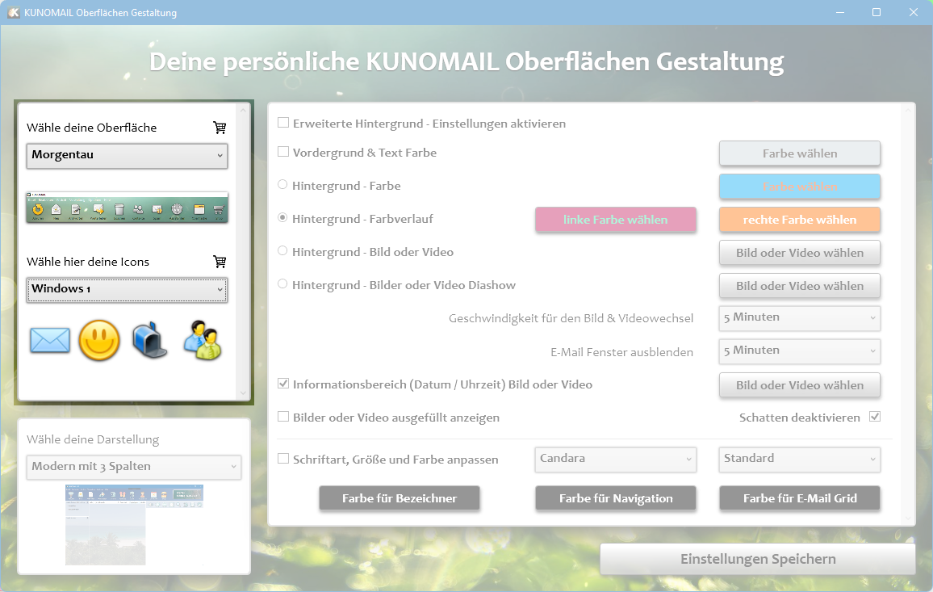Enable Erweiterte Hintergrund-Einstellungen aktivieren checkbox
The width and height of the screenshot is (933, 592).
coord(283,123)
